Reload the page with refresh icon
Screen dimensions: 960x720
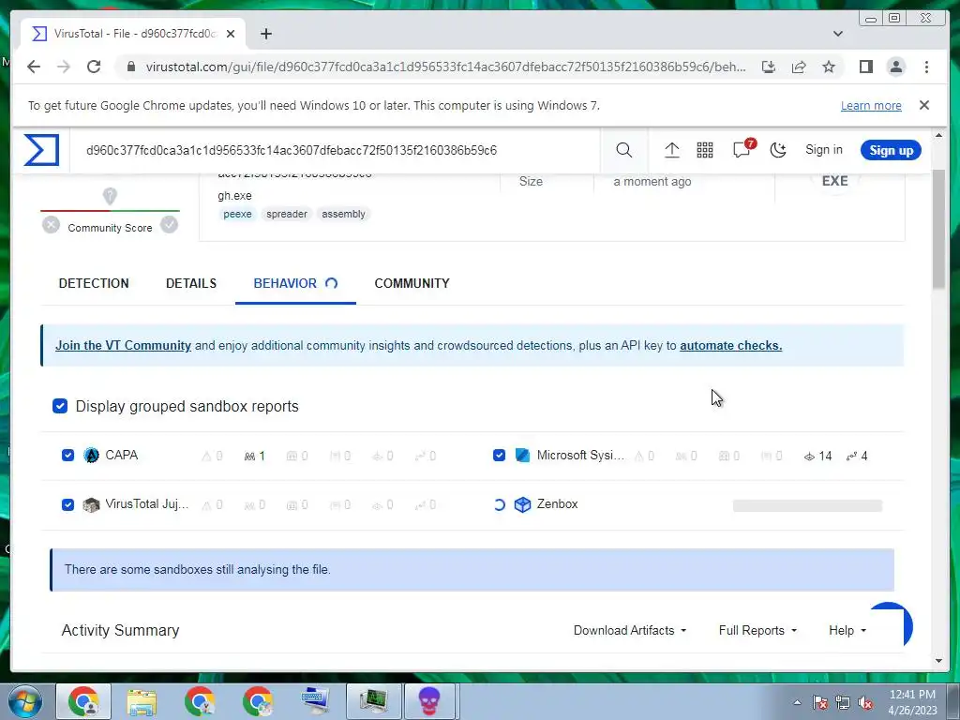point(94,67)
